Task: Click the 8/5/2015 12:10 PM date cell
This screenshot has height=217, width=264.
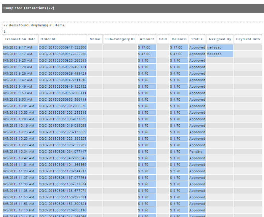Action: [20, 210]
